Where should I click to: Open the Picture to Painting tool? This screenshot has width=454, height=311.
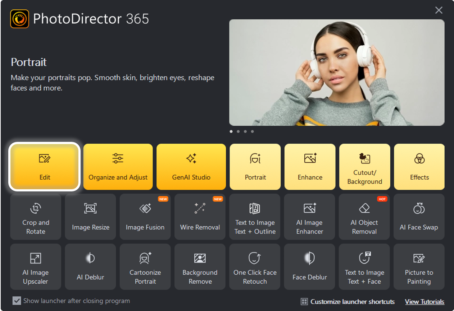[x=419, y=266]
